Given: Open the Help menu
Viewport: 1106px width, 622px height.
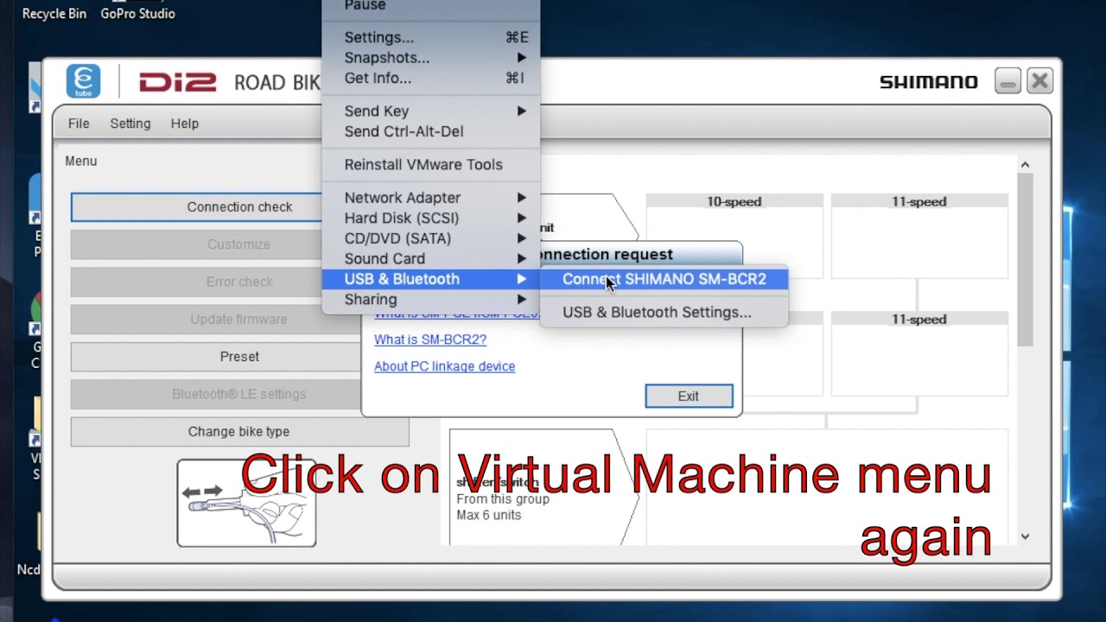Looking at the screenshot, I should click(184, 124).
